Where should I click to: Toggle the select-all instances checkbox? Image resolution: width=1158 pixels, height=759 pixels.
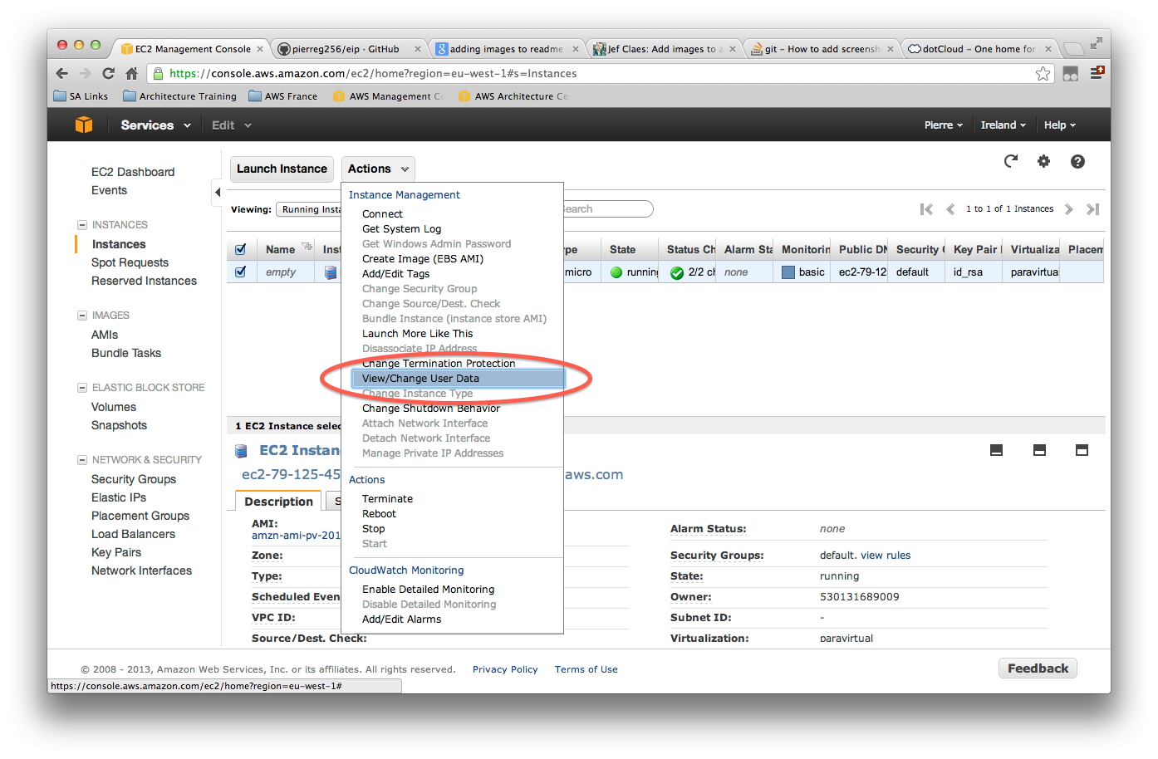241,249
